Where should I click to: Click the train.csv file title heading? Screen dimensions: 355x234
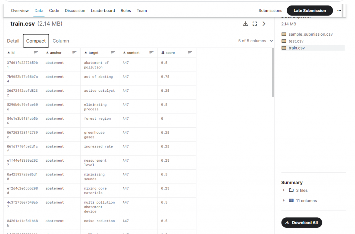[x=23, y=24]
